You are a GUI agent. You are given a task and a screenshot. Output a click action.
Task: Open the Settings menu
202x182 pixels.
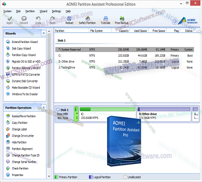point(56,11)
